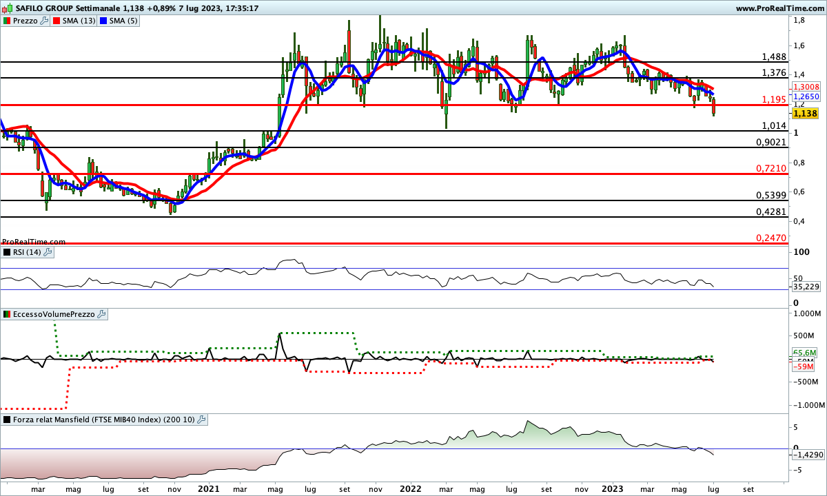This screenshot has width=827, height=496.
Task: Click the blue 1,2650 SMA price tag
Action: point(806,97)
